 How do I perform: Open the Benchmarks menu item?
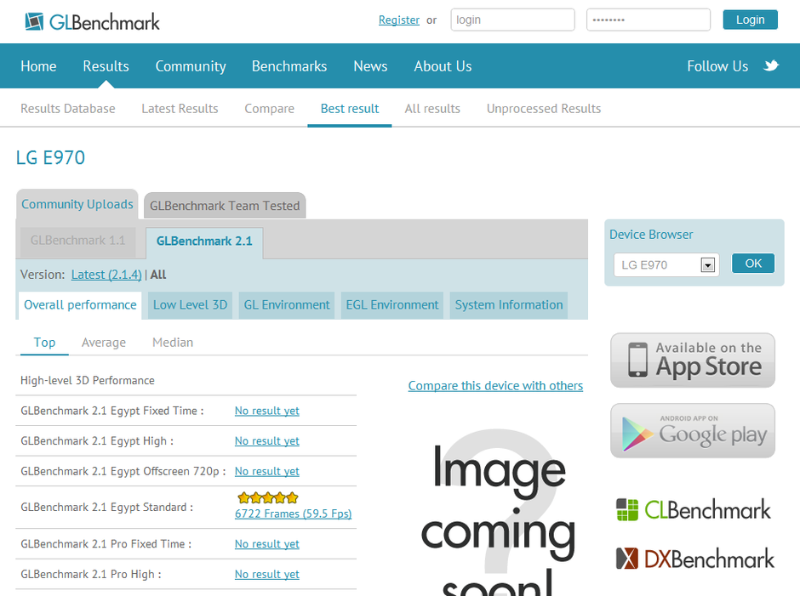click(x=289, y=65)
